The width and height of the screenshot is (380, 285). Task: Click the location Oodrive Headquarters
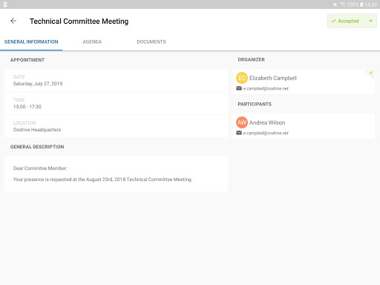(37, 130)
